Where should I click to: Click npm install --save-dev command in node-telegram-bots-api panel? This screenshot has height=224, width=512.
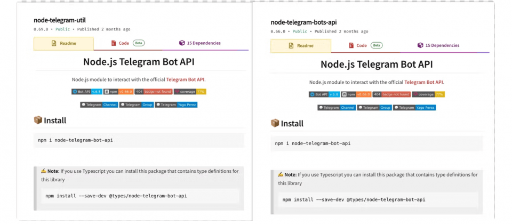coord(354,199)
